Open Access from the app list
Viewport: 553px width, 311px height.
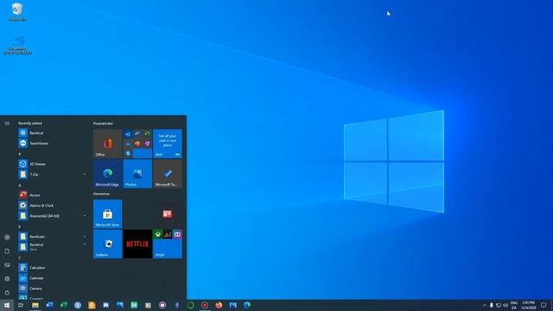coord(53,195)
